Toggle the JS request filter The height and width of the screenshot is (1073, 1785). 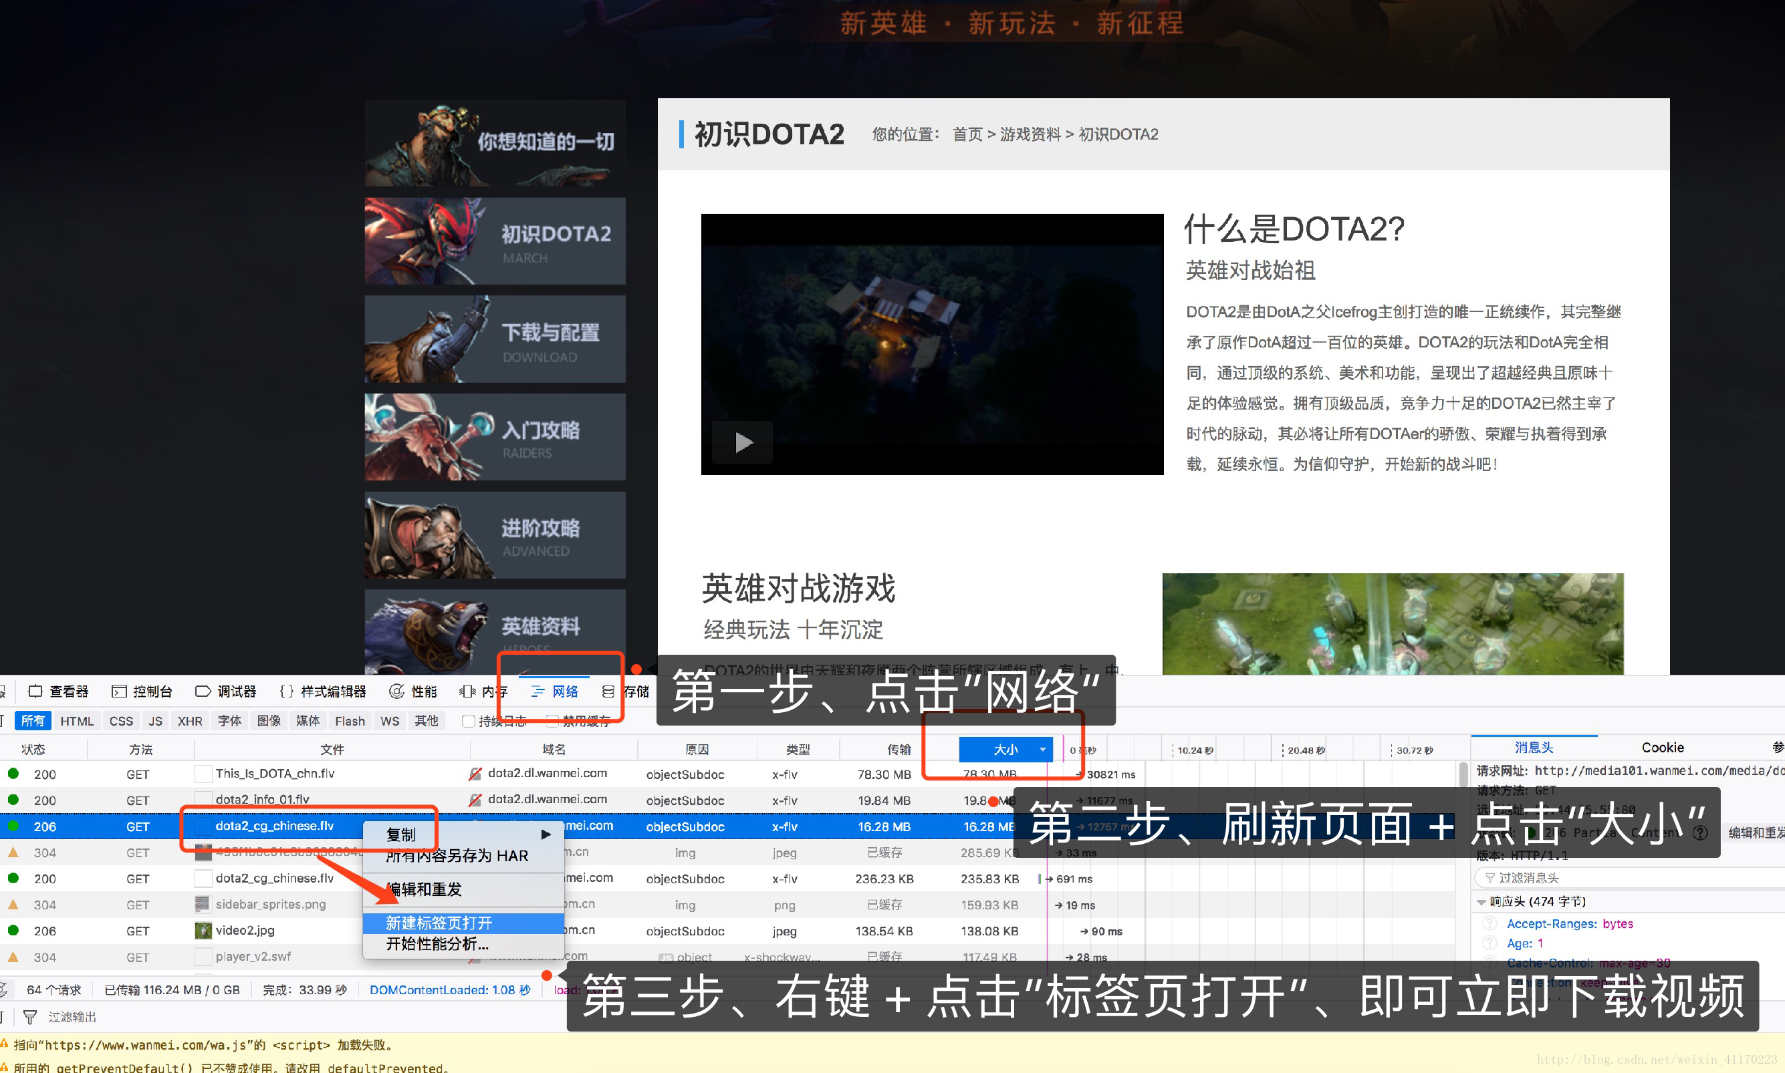click(x=156, y=721)
